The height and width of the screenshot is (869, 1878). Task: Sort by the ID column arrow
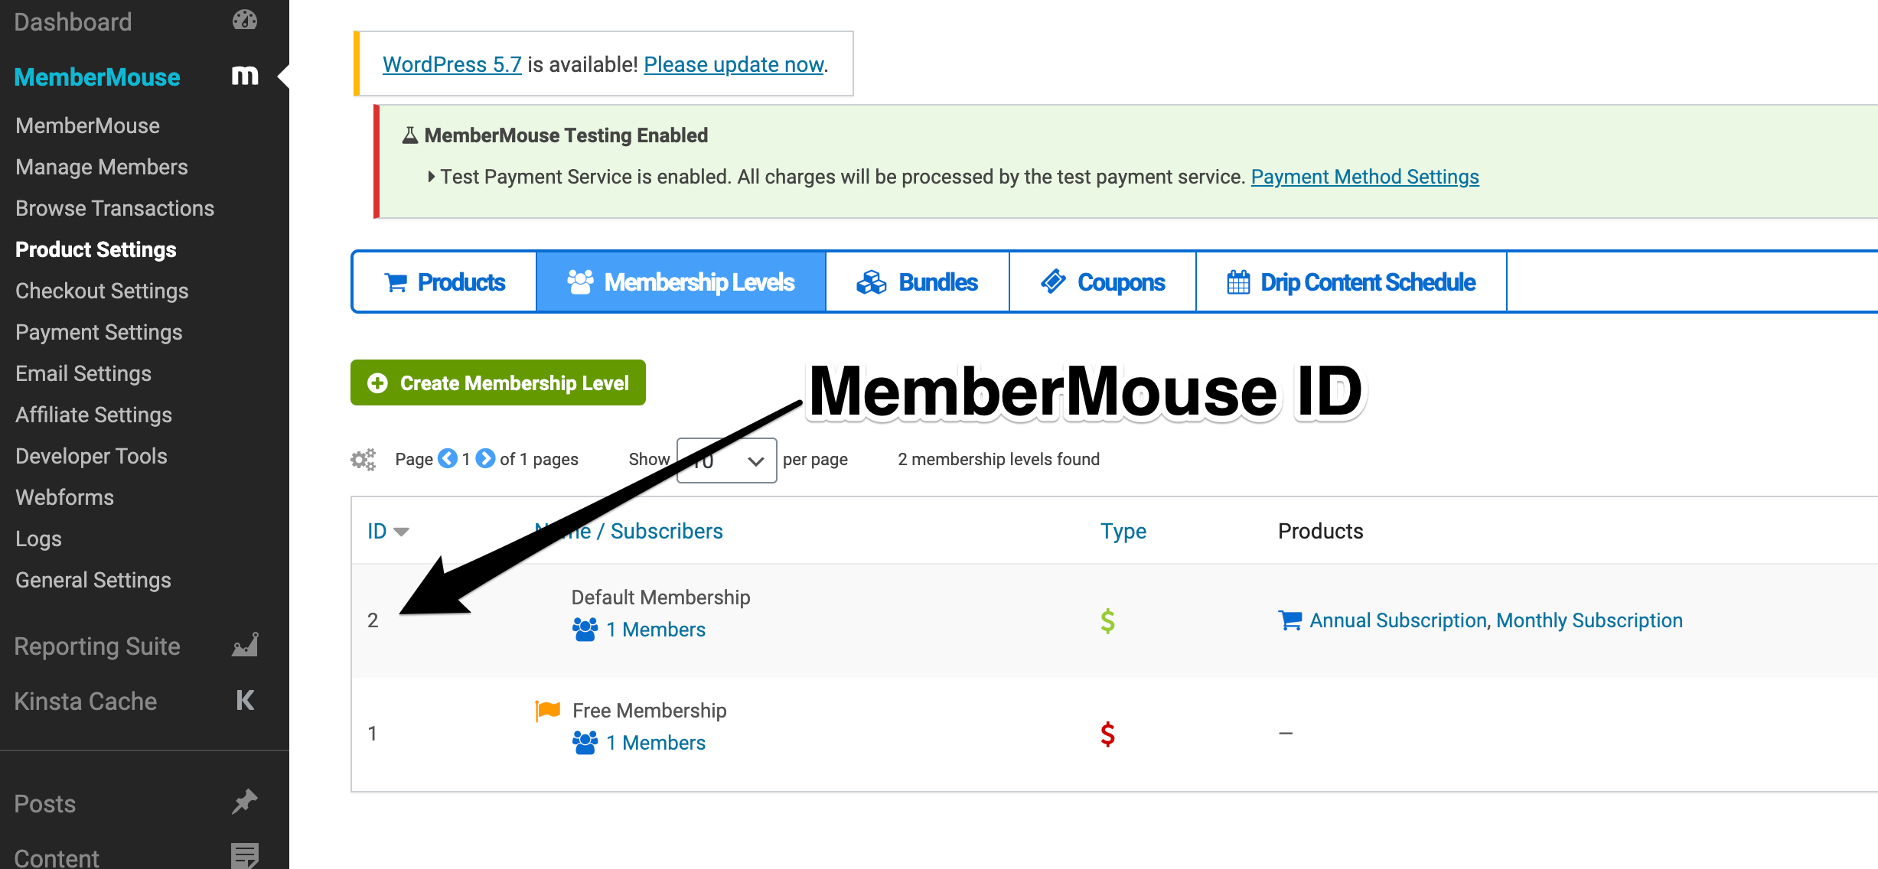401,532
